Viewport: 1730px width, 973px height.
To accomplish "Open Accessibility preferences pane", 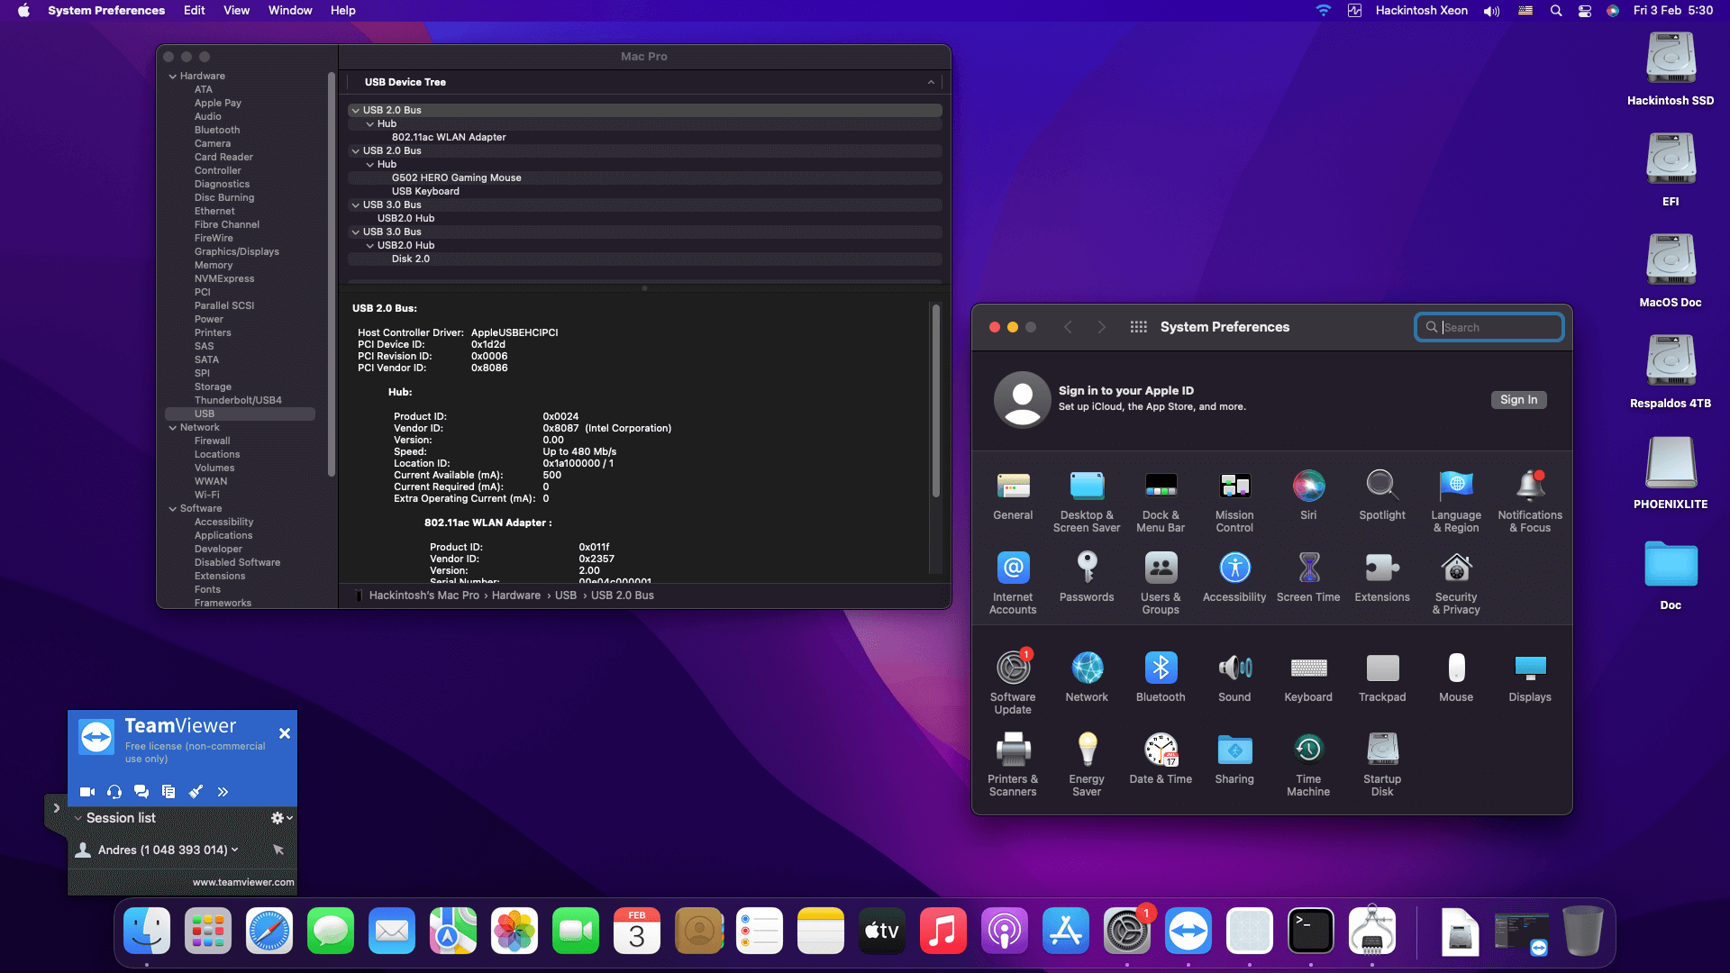I will [1234, 577].
